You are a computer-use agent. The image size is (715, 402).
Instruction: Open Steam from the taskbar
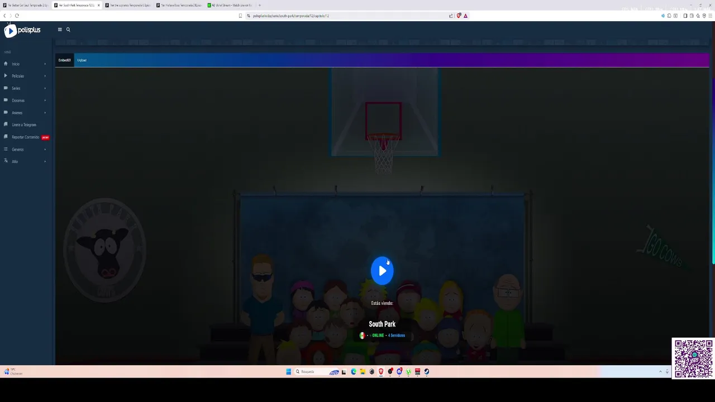[427, 372]
